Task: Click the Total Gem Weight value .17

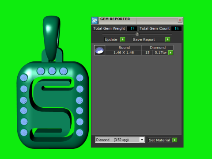Action: pos(132,29)
